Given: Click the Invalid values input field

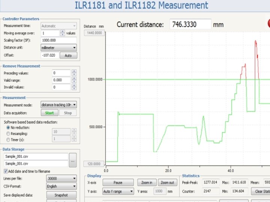Looking at the screenshot, I should tap(61, 87).
